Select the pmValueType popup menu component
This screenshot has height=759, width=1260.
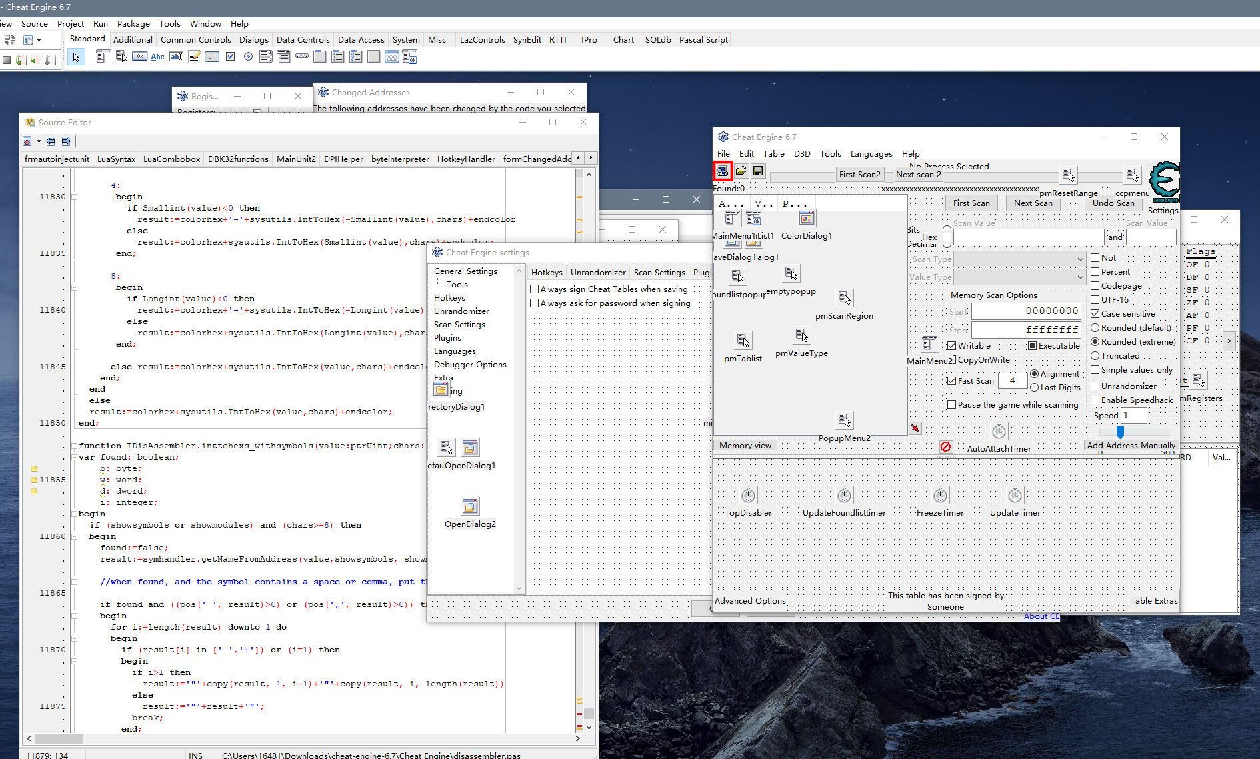(801, 335)
